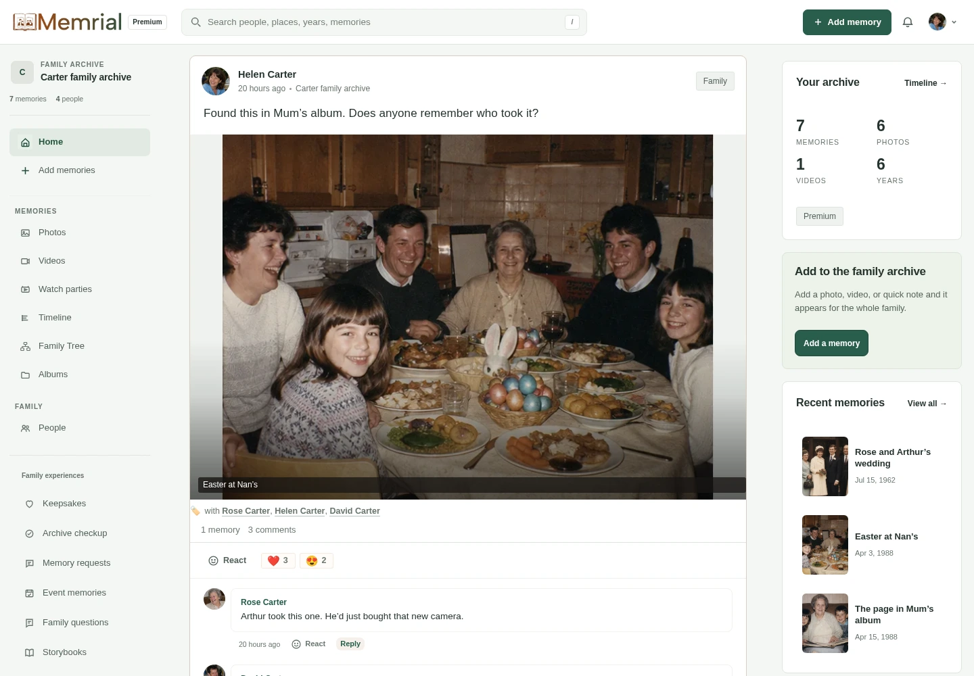Click the Photos sidebar icon
This screenshot has height=676, width=974.
point(25,233)
